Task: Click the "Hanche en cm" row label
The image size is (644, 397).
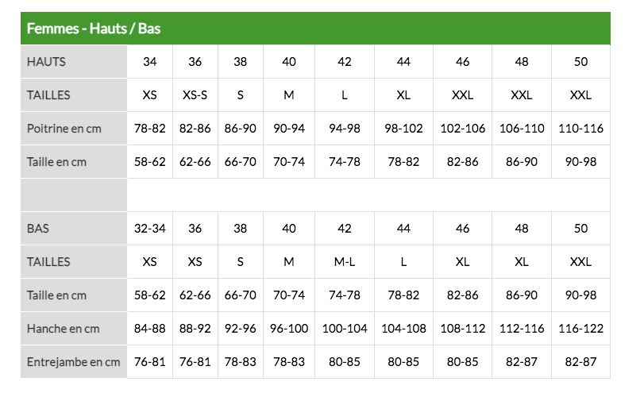Action: click(x=61, y=329)
